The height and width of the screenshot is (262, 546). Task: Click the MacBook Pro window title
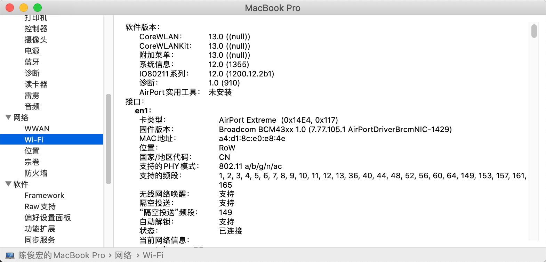pyautogui.click(x=273, y=8)
